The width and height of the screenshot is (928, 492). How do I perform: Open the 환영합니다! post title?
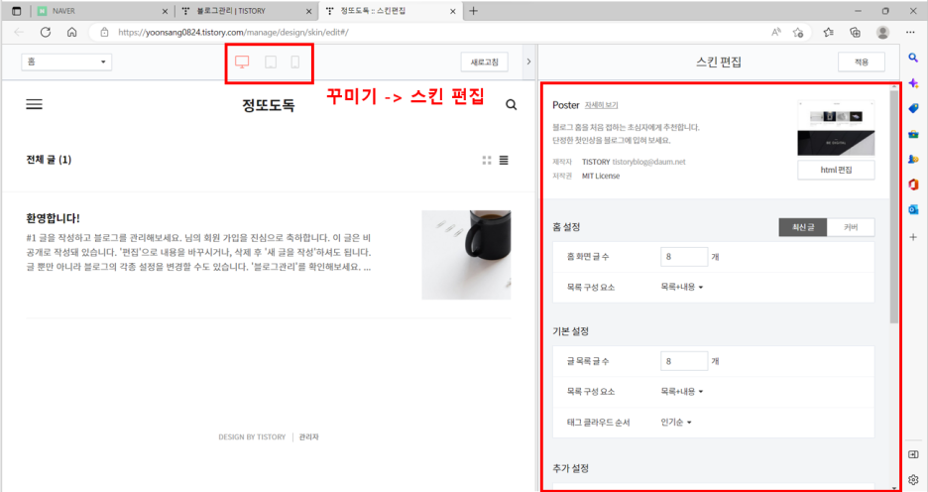[53, 218]
